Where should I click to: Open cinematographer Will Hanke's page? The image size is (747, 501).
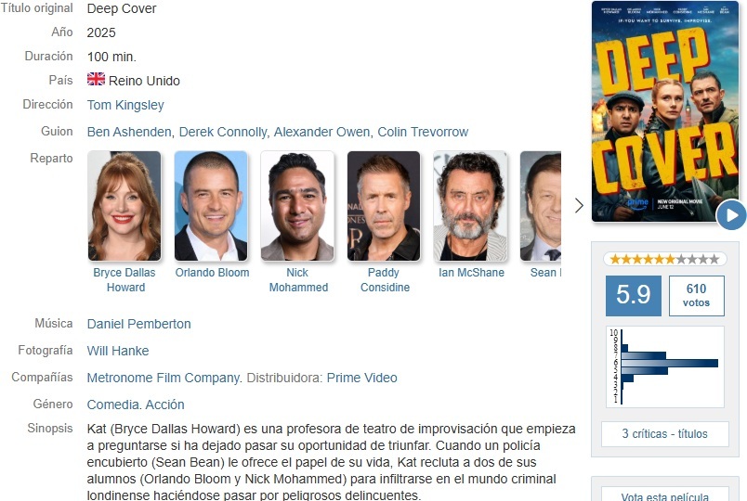(118, 351)
